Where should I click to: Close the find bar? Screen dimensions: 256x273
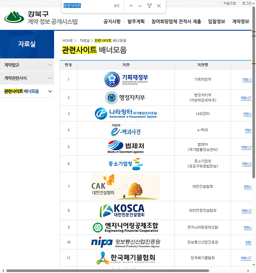[x=159, y=6]
